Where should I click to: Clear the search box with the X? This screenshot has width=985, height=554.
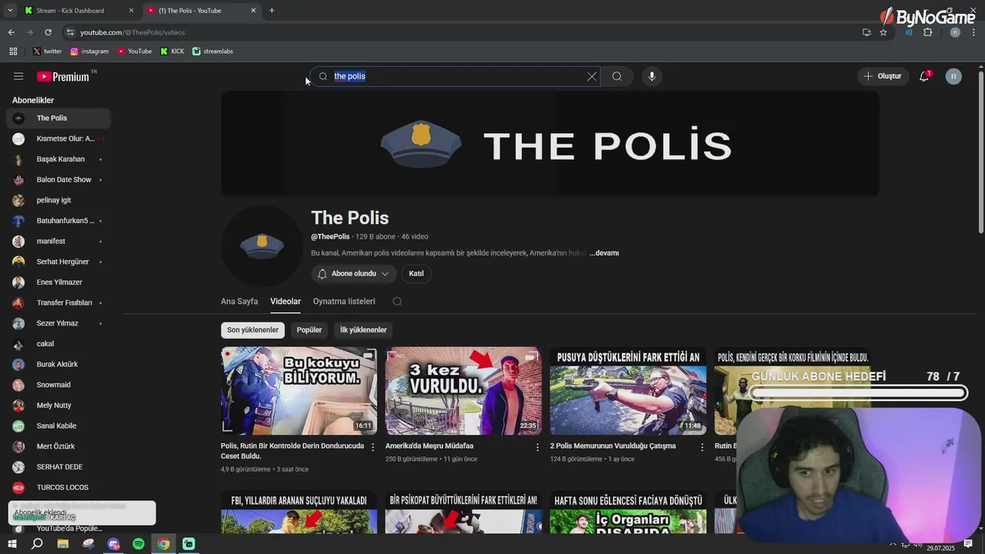click(x=592, y=76)
